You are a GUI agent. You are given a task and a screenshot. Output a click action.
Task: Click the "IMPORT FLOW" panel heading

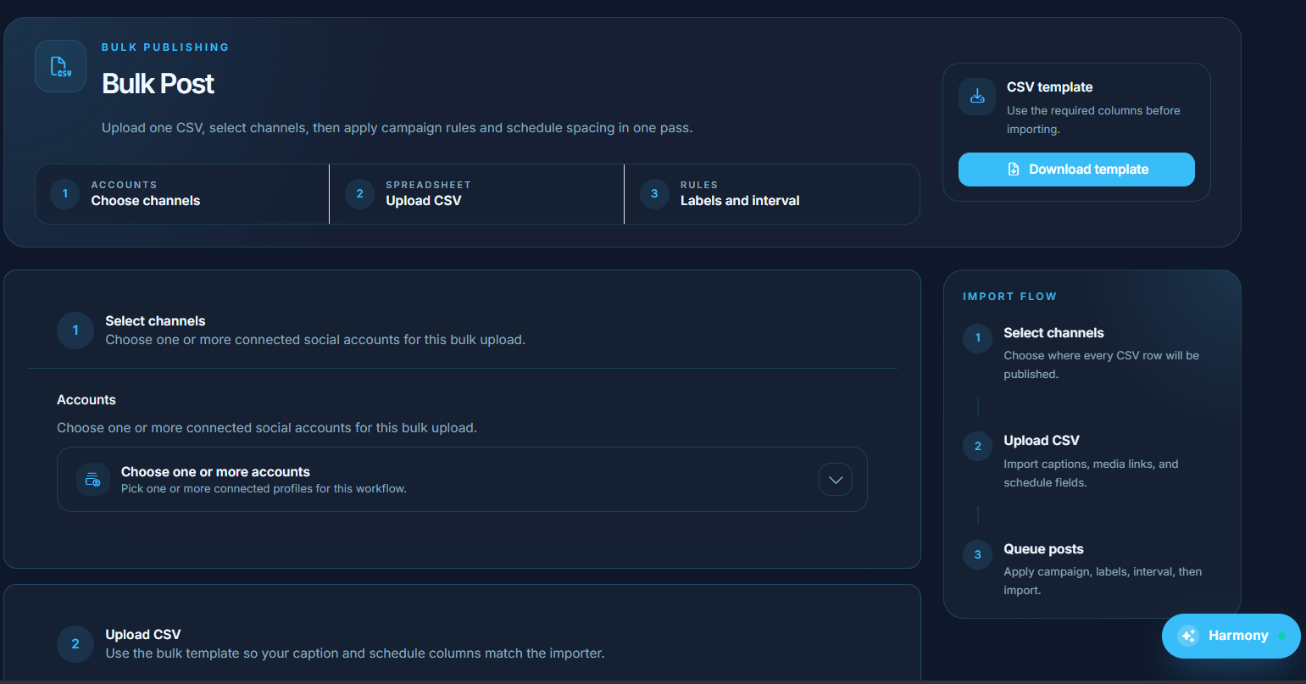1009,297
